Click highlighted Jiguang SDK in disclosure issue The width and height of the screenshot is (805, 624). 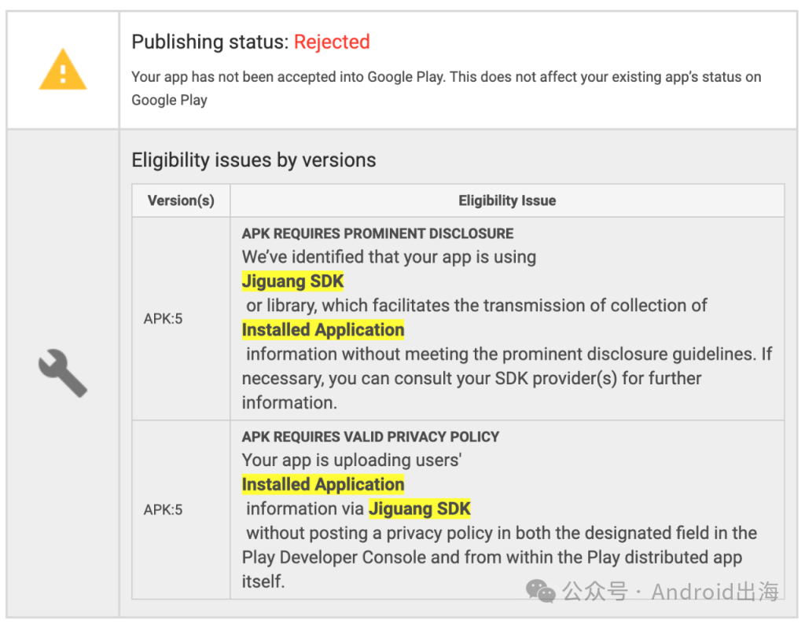click(x=292, y=281)
